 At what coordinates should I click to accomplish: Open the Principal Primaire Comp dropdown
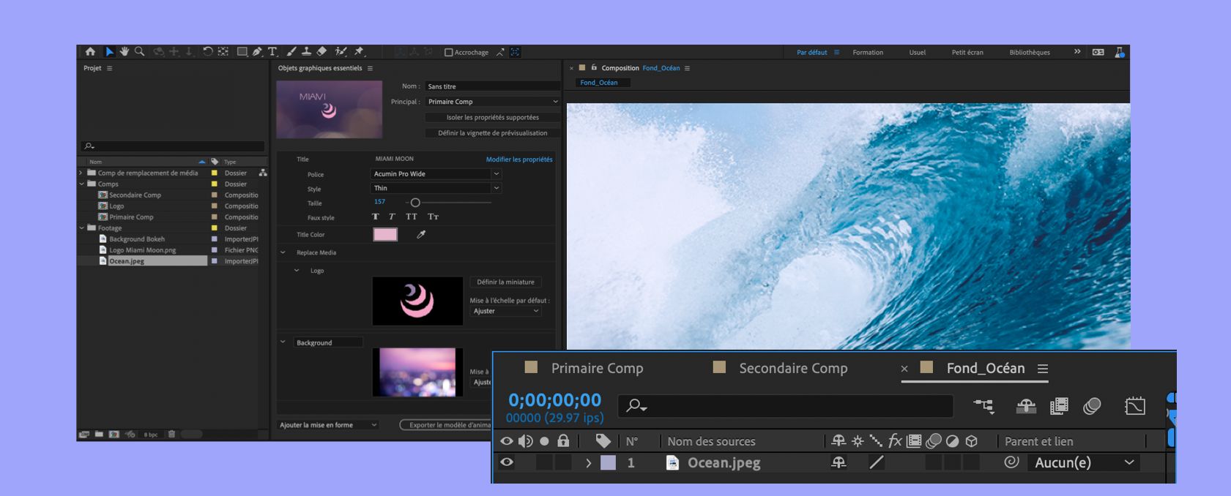(493, 102)
